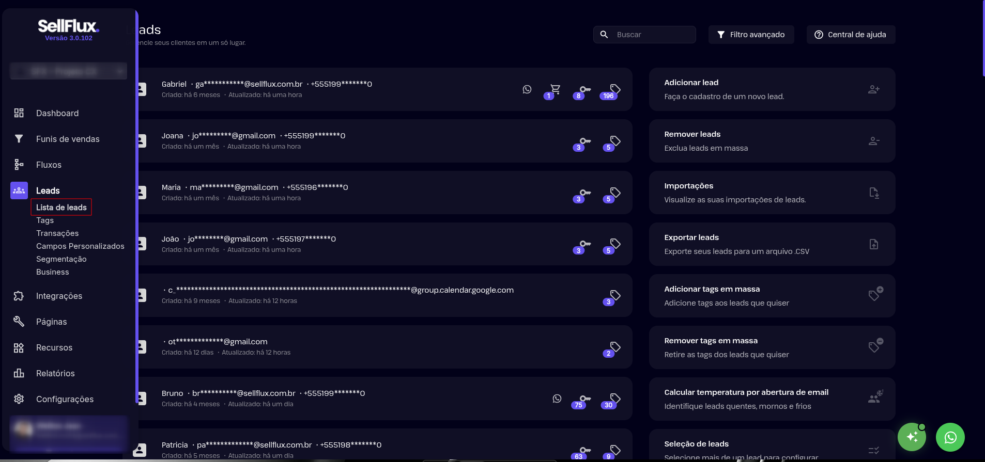
Task: Open the floating green WhatsApp chat button
Action: (x=950, y=437)
